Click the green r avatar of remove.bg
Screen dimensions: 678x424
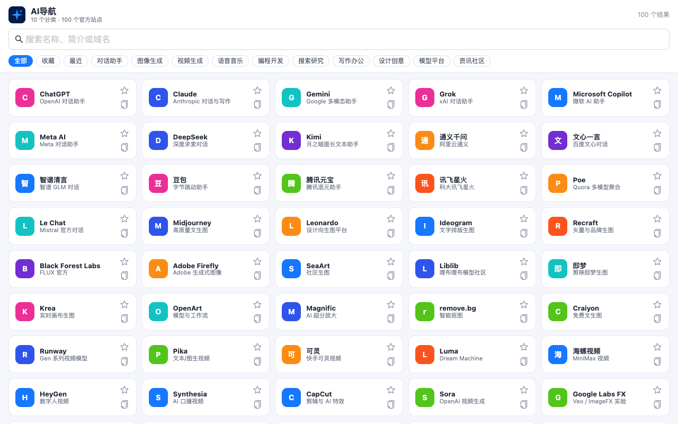(425, 312)
